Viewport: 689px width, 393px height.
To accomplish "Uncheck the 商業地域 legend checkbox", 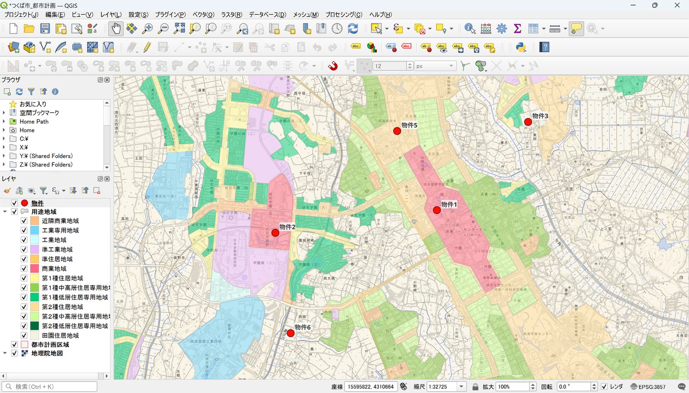I will [24, 268].
